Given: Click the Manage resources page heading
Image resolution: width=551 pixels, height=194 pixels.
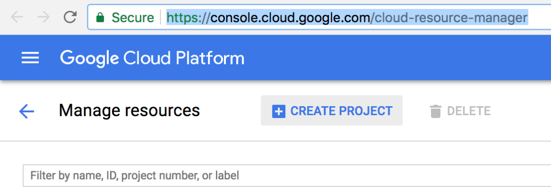Looking at the screenshot, I should point(129,111).
